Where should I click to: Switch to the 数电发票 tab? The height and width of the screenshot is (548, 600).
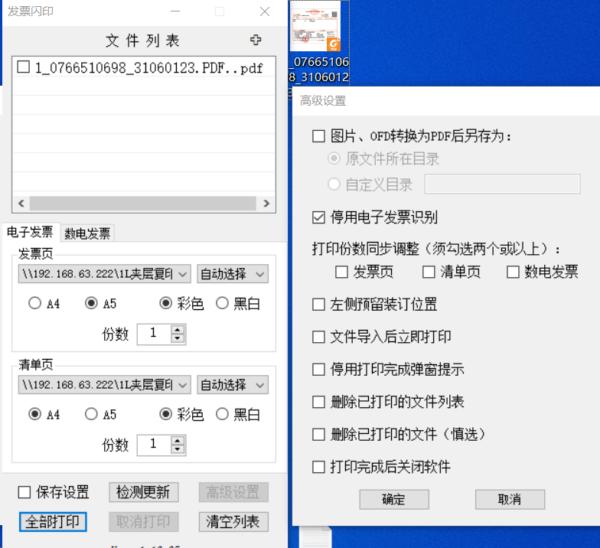tap(87, 233)
